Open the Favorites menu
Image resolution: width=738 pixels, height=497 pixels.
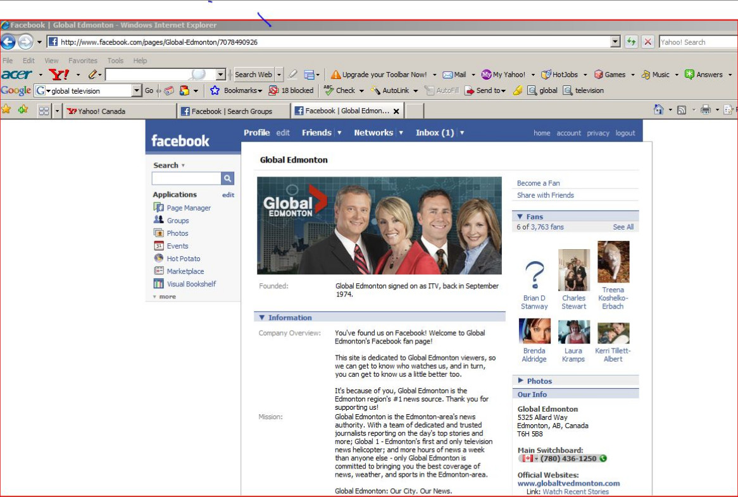pyautogui.click(x=82, y=61)
